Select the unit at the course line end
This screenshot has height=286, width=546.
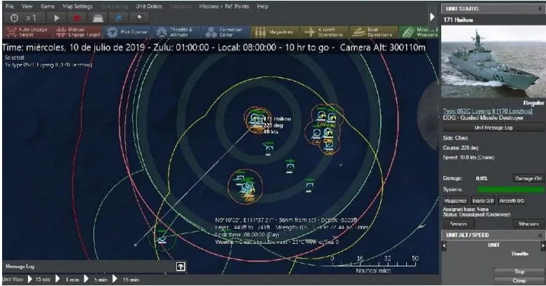[x=162, y=239]
